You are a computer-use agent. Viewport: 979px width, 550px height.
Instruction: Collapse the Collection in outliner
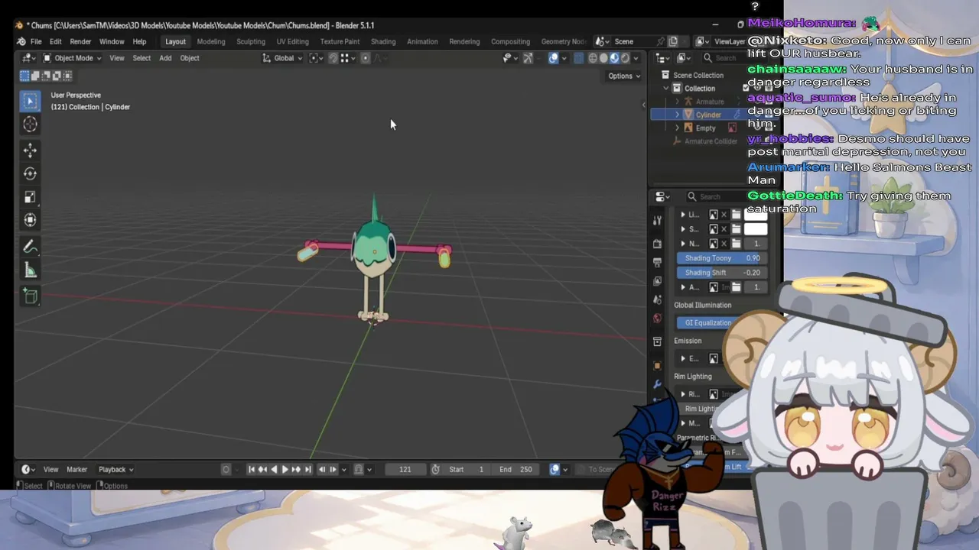pos(666,89)
